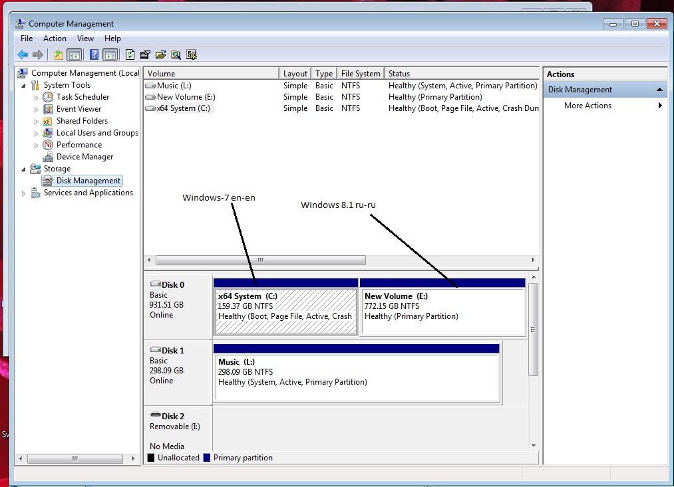Expand the Task Scheduler tree node
Viewport: 674px width, 487px height.
click(x=37, y=97)
